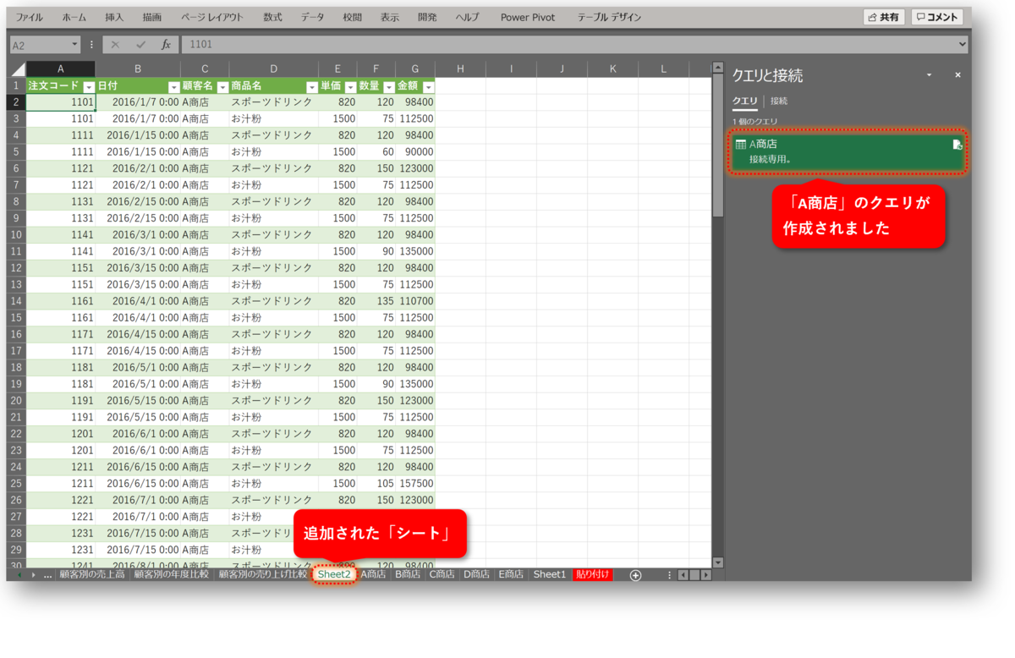This screenshot has height=658, width=1015.
Task: Open the クエリと接続 pane options chevron
Action: point(929,75)
